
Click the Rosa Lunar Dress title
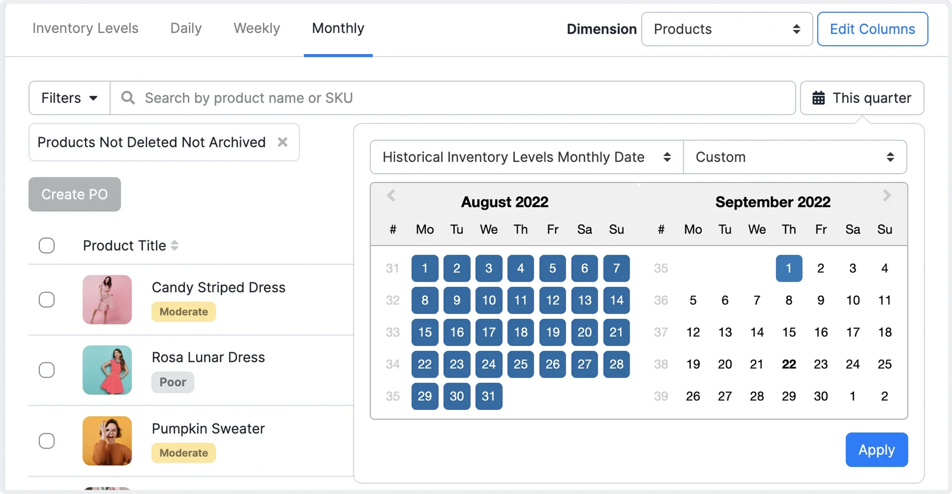click(208, 357)
